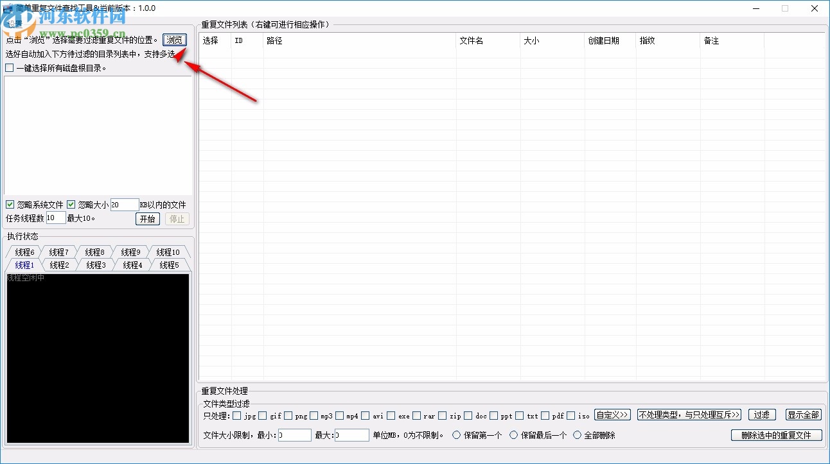Click the 过滤 (Filter) button

762,415
